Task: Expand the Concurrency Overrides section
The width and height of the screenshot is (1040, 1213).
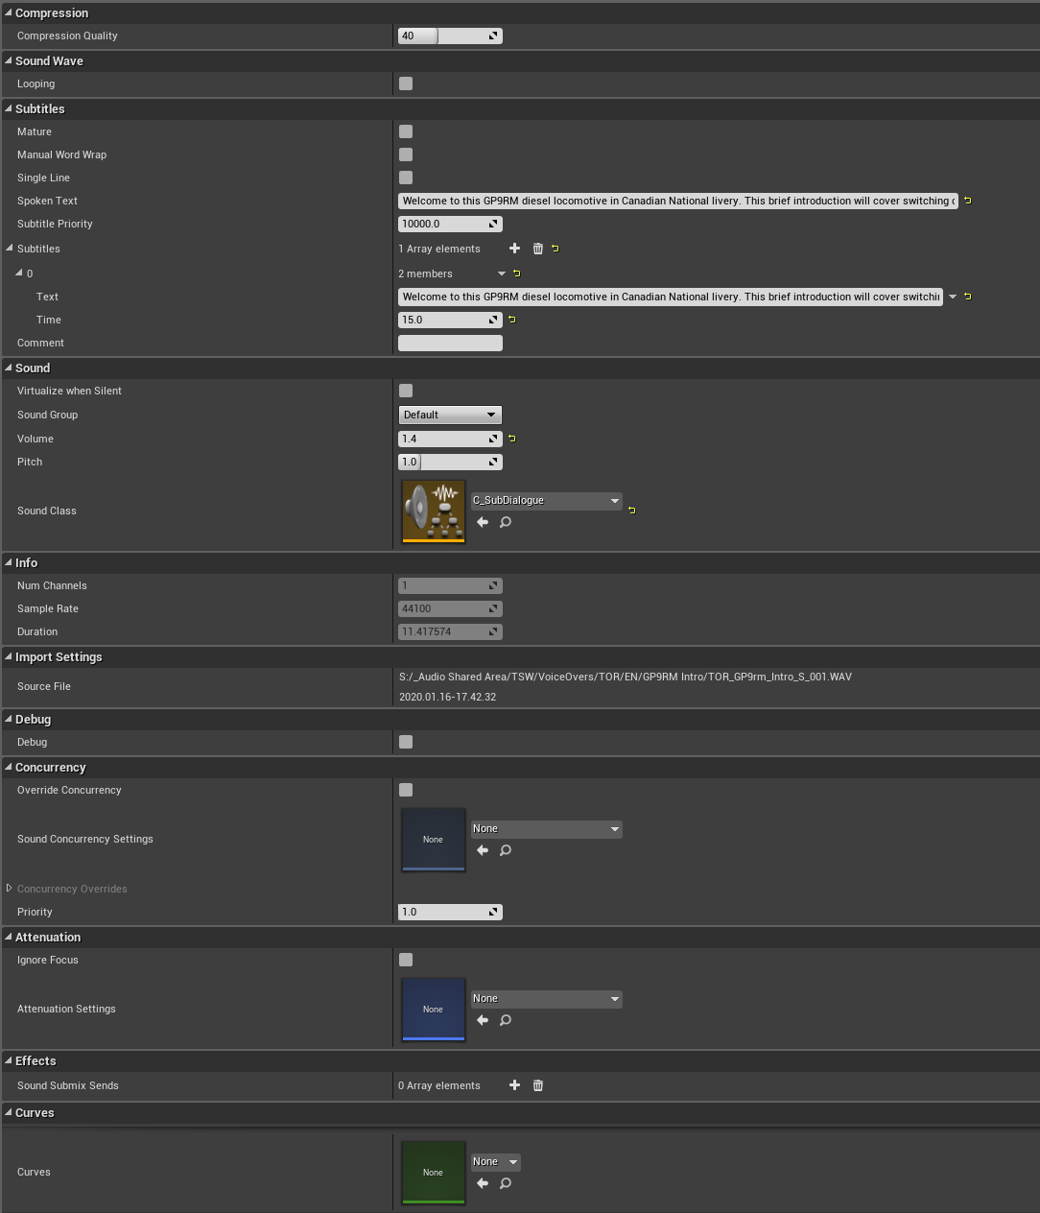Action: (9, 889)
